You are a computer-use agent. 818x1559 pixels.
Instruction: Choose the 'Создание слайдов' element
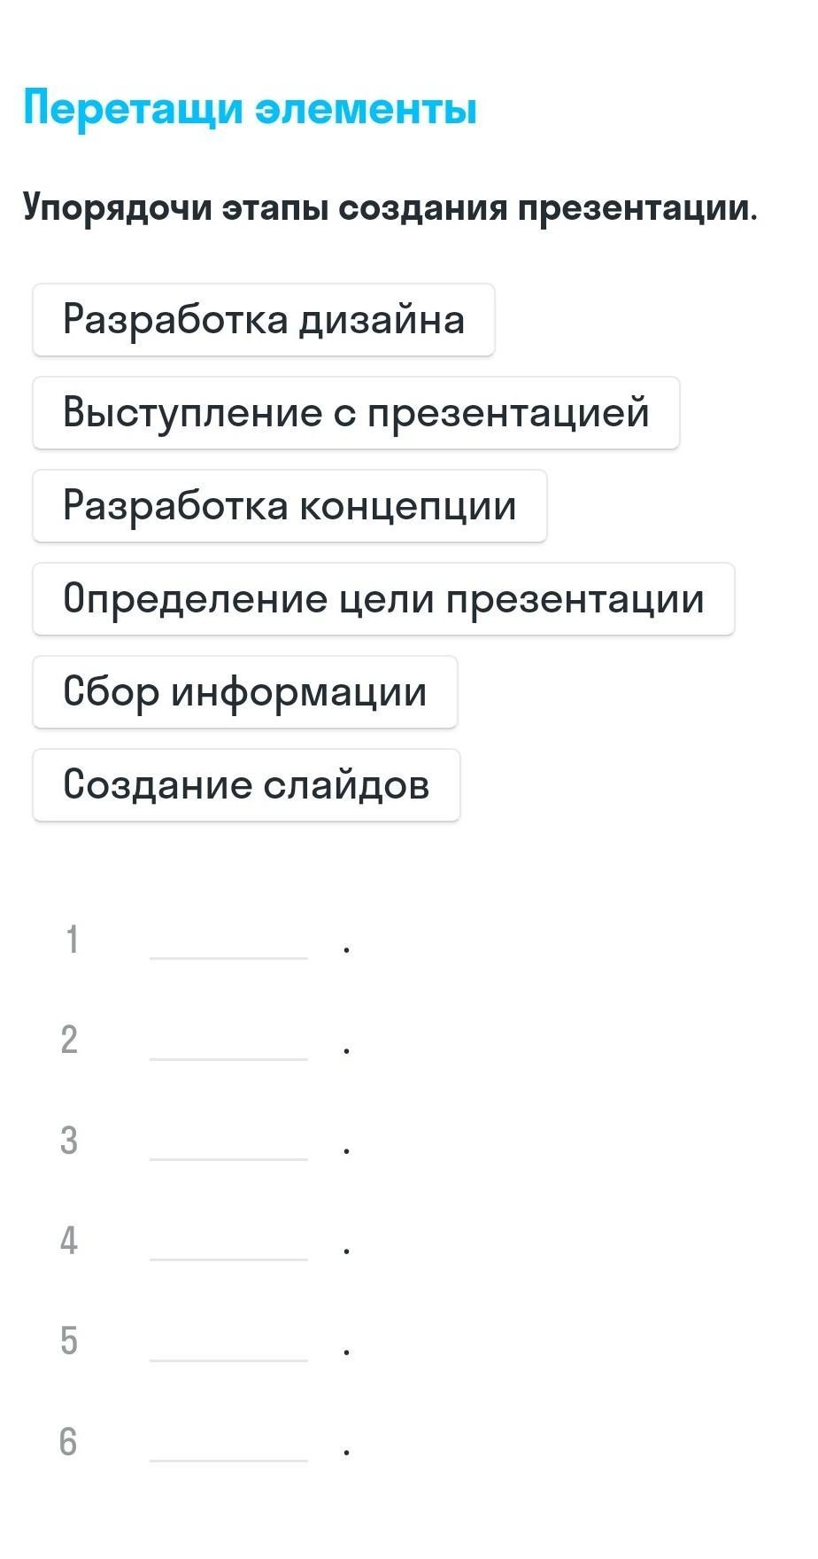[246, 785]
